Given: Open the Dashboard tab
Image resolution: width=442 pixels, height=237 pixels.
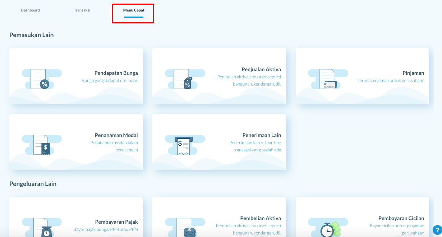Looking at the screenshot, I should (30, 10).
